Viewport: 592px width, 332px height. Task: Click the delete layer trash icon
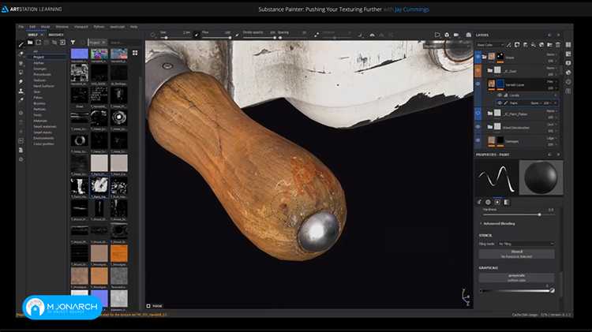[558, 45]
